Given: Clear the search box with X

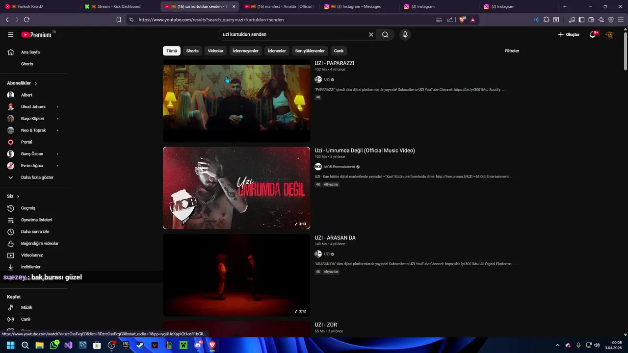Looking at the screenshot, I should tap(371, 35).
